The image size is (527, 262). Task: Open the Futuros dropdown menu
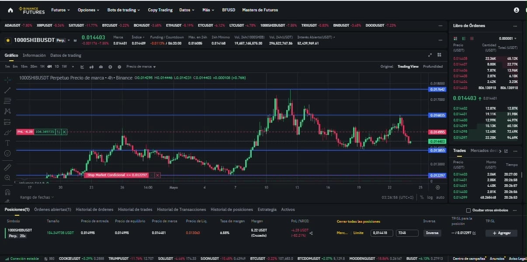pyautogui.click(x=60, y=10)
